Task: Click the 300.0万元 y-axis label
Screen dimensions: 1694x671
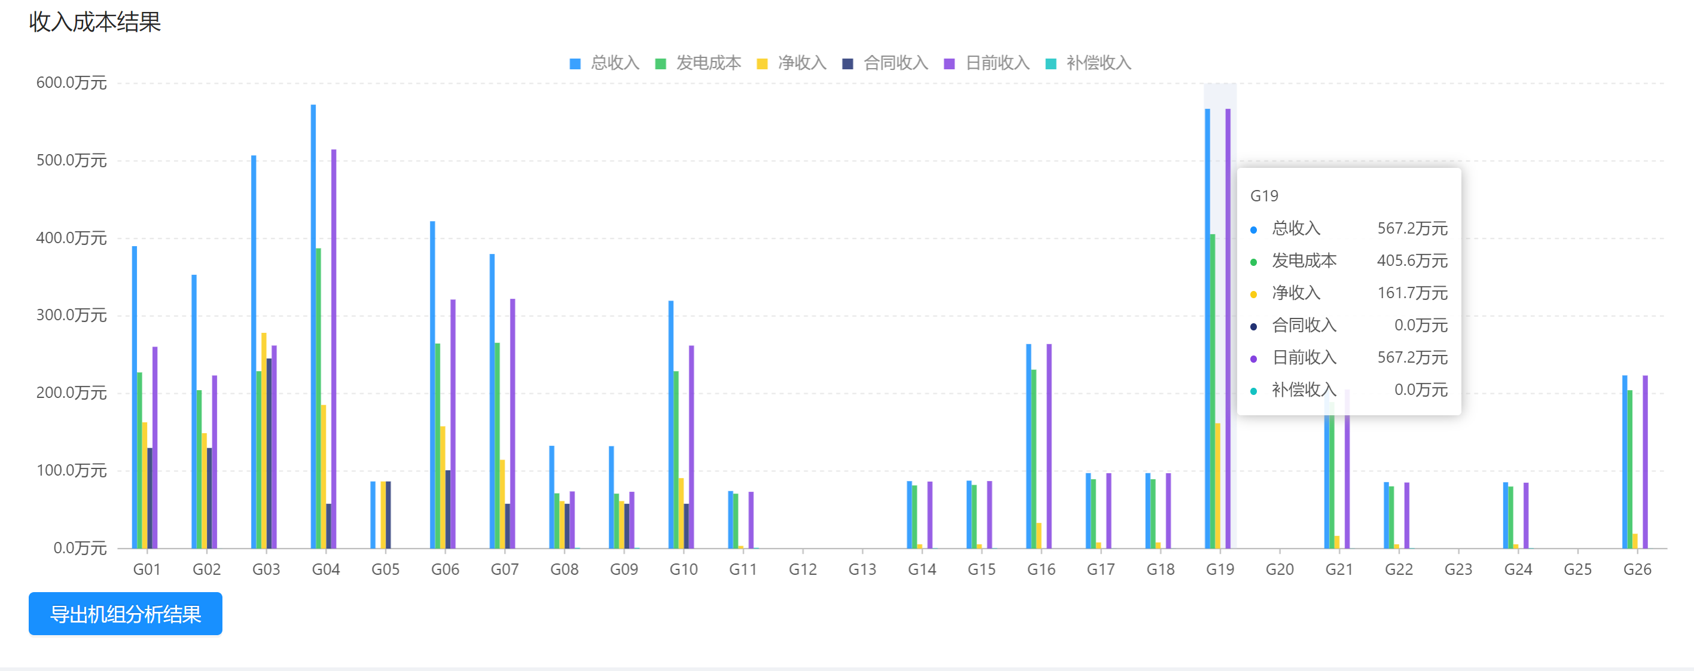Action: 71,315
